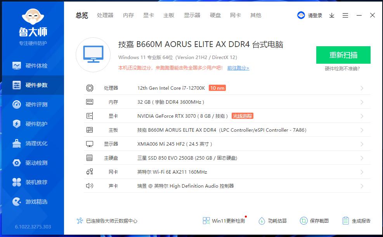Expand the 主硬盘 Samsung SSD row arrow

pyautogui.click(x=362, y=158)
